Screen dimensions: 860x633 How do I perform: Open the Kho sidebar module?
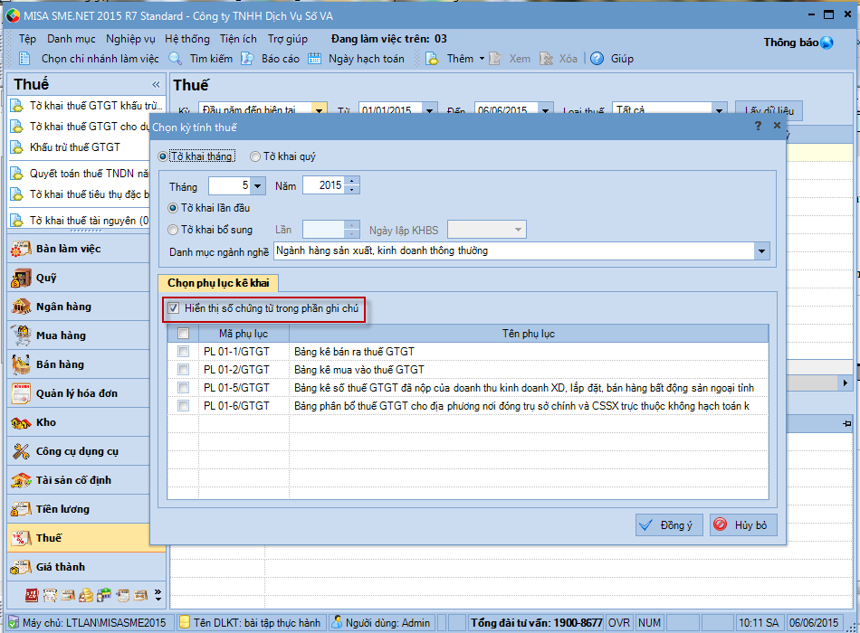79,422
